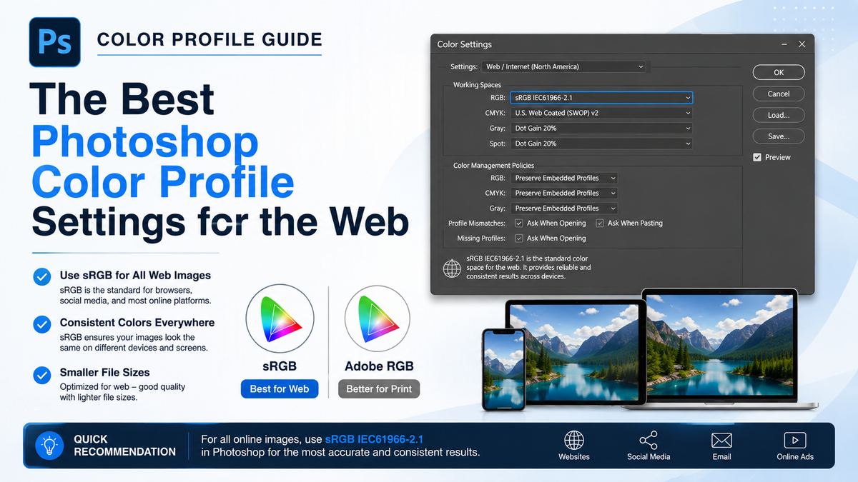Viewport: 858px width, 482px height.
Task: Open Color Management Policies CMYK dropdown
Action: click(564, 193)
